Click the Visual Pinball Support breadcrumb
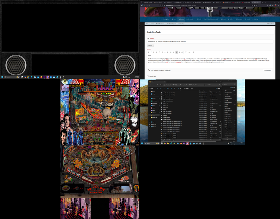 point(171,24)
